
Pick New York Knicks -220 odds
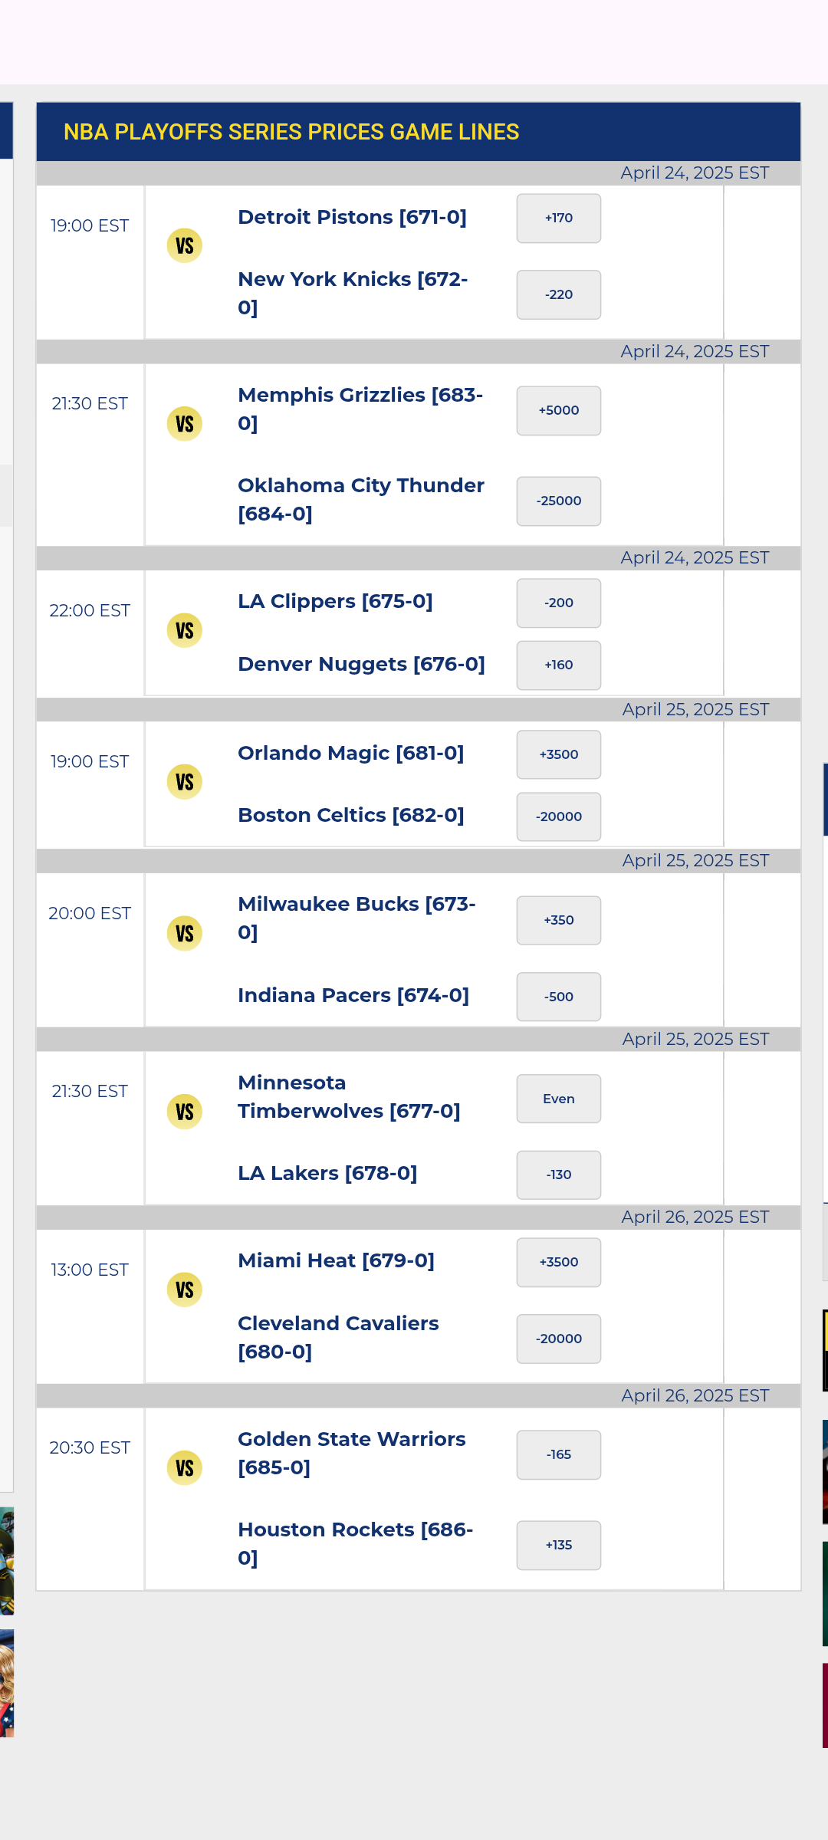pos(559,294)
